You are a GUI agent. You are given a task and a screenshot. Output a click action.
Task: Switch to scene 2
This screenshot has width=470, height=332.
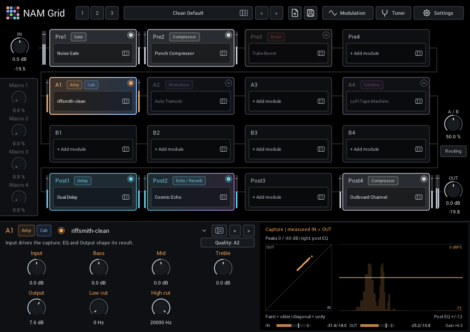tap(97, 13)
